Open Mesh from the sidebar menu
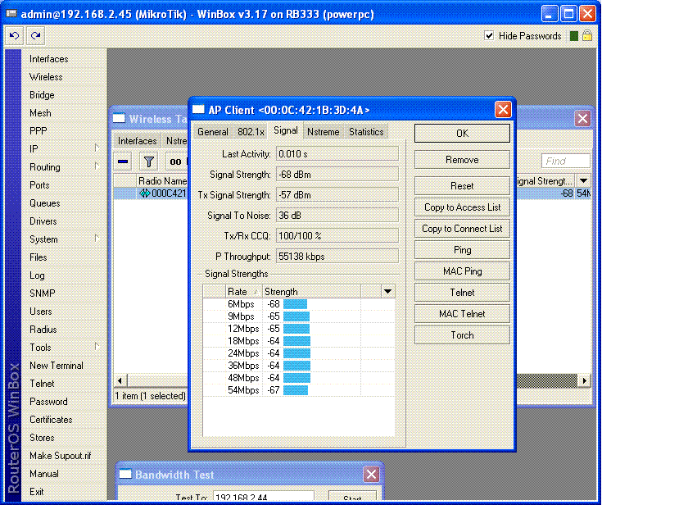688x505 pixels. pyautogui.click(x=40, y=113)
